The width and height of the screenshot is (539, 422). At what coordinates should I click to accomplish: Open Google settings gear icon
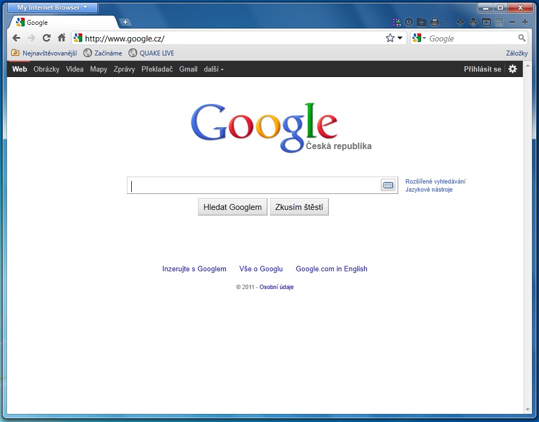coord(513,69)
